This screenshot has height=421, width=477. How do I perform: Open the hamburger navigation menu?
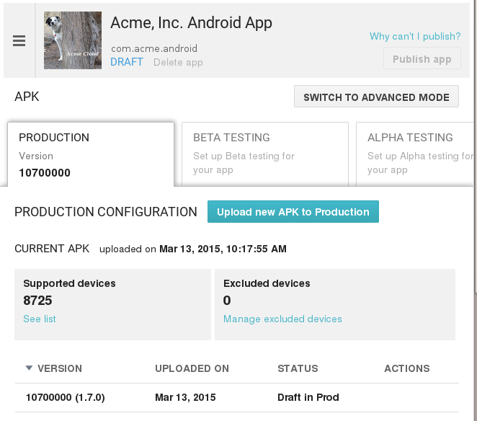pyautogui.click(x=19, y=42)
